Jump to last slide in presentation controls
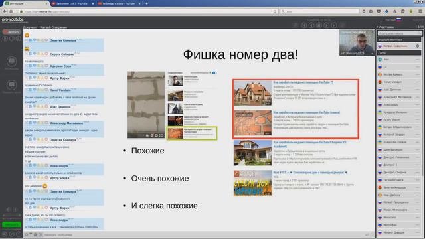The image size is (425, 239). tap(334, 25)
